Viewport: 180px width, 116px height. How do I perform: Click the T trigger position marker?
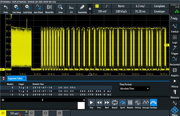click(11, 17)
